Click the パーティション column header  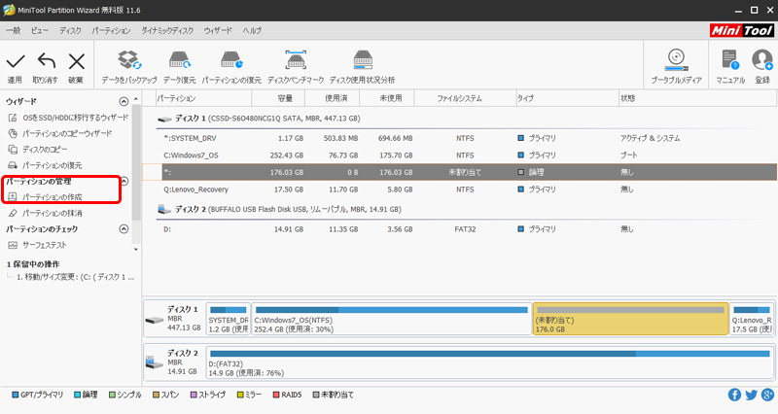tap(204, 98)
